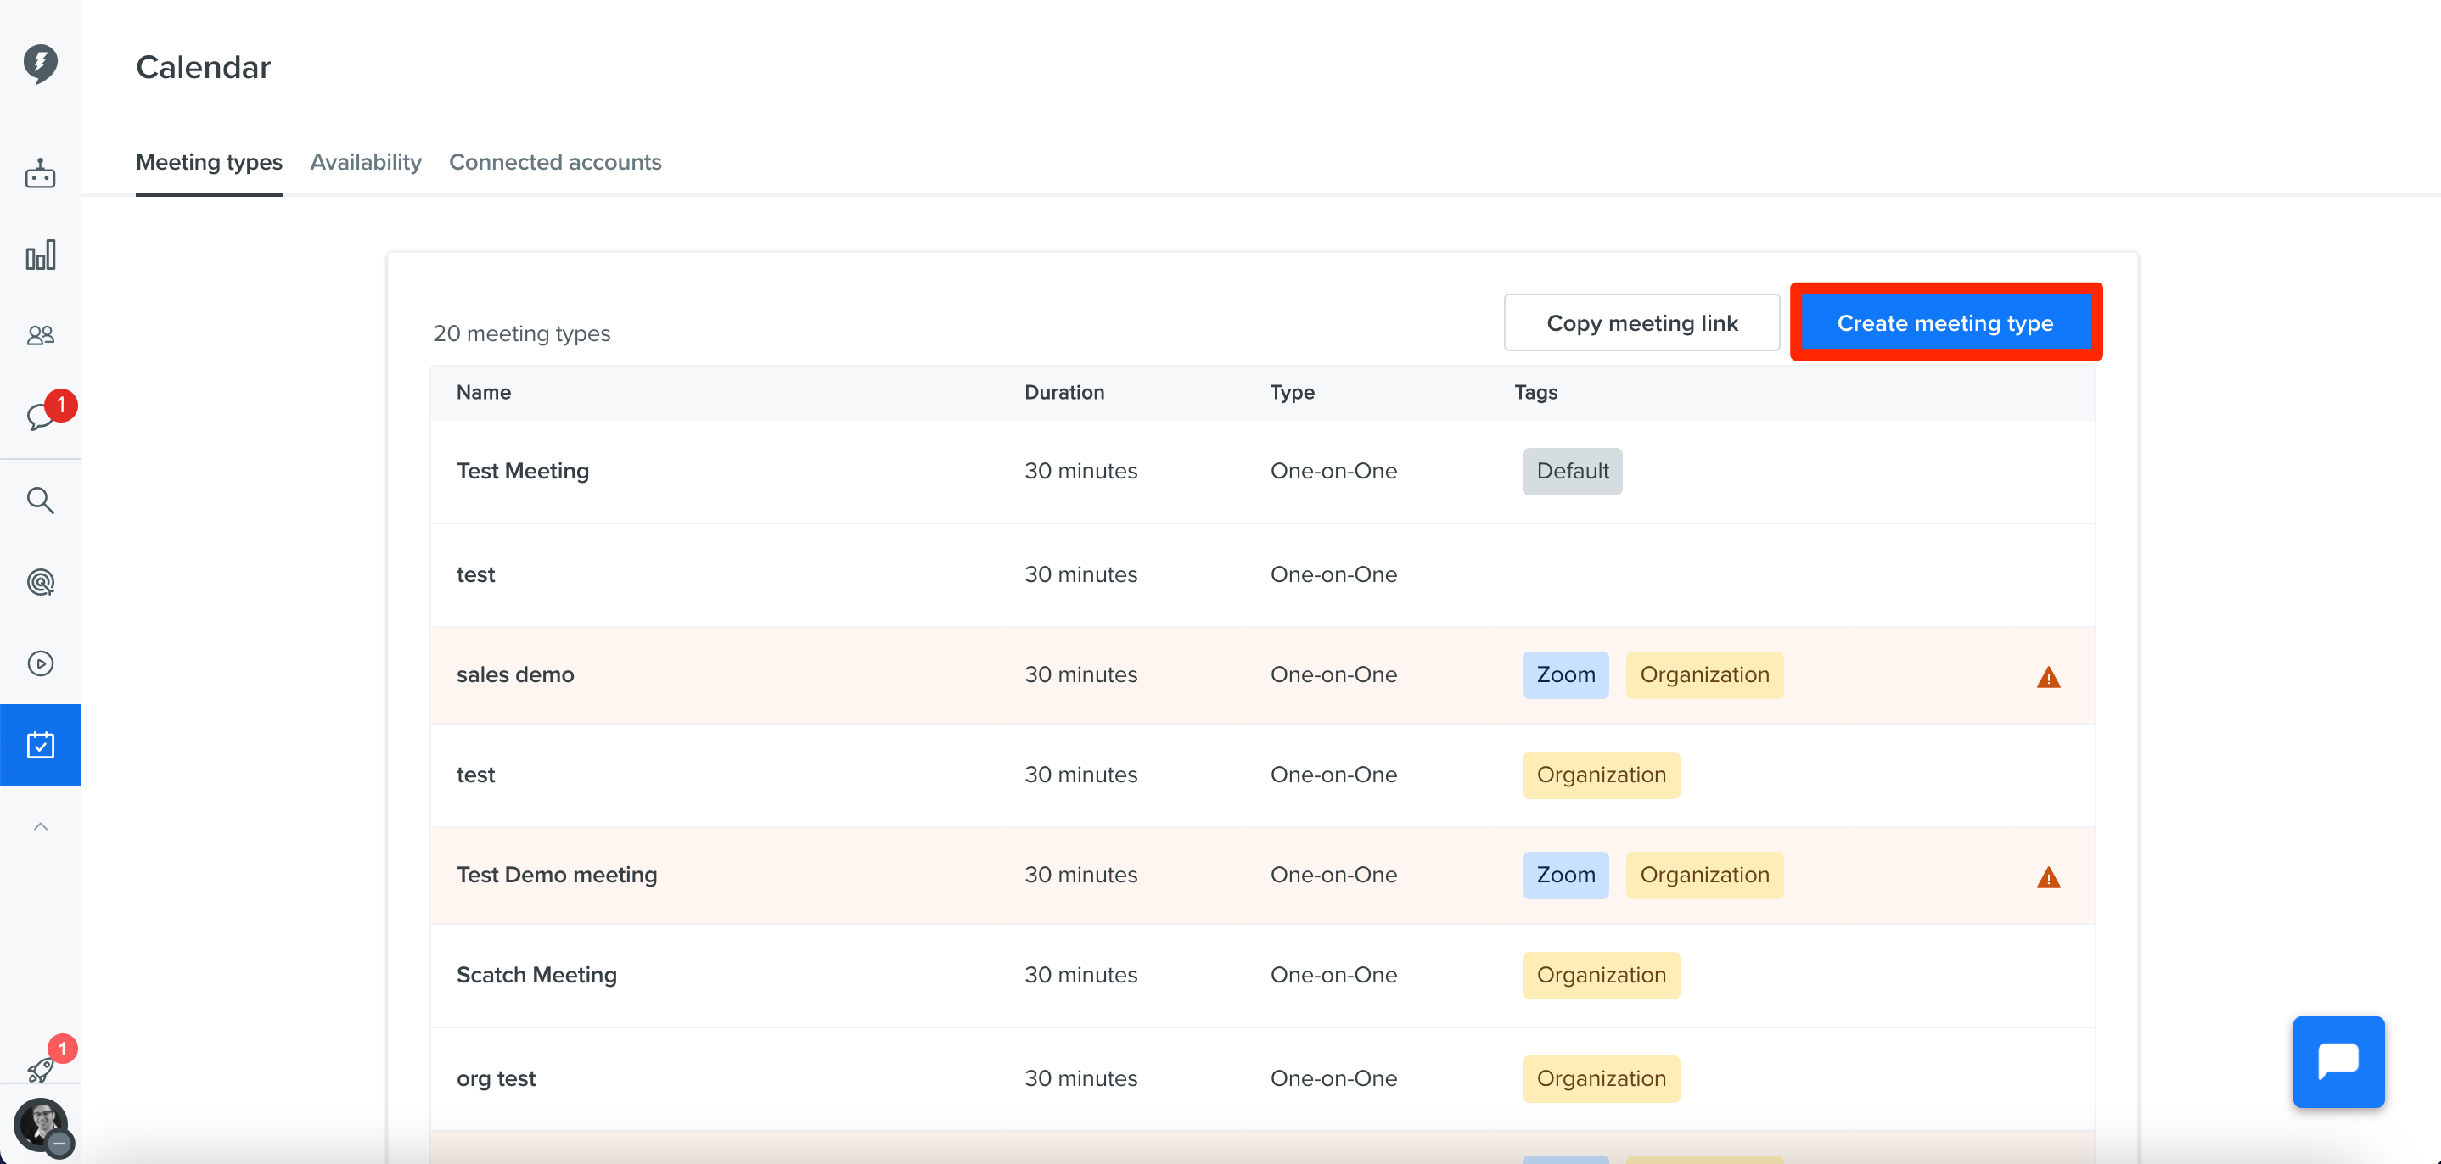This screenshot has height=1164, width=2441.
Task: Click Organization tag on sales demo row
Action: (x=1703, y=675)
